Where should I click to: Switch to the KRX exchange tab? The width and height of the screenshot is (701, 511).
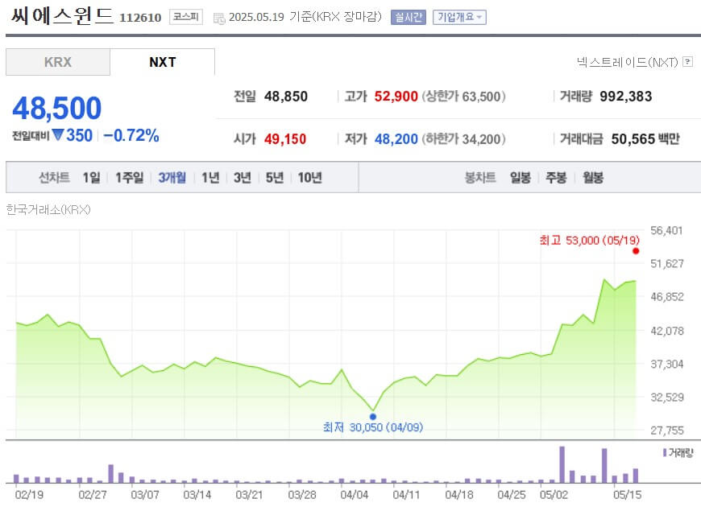(58, 62)
